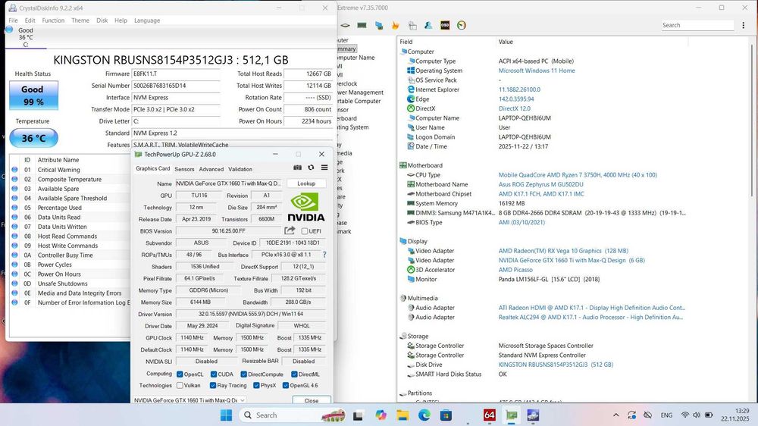
Task: Open the KINGSTON RBUSNS8154P3512GJ3 disk drive link
Action: [556, 365]
